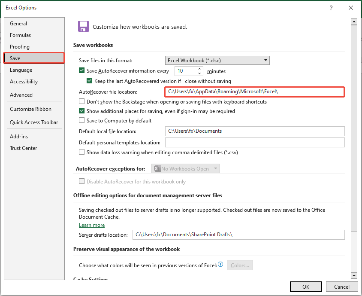Open the AutoRecover exceptions workbook dropdown

pyautogui.click(x=214, y=168)
